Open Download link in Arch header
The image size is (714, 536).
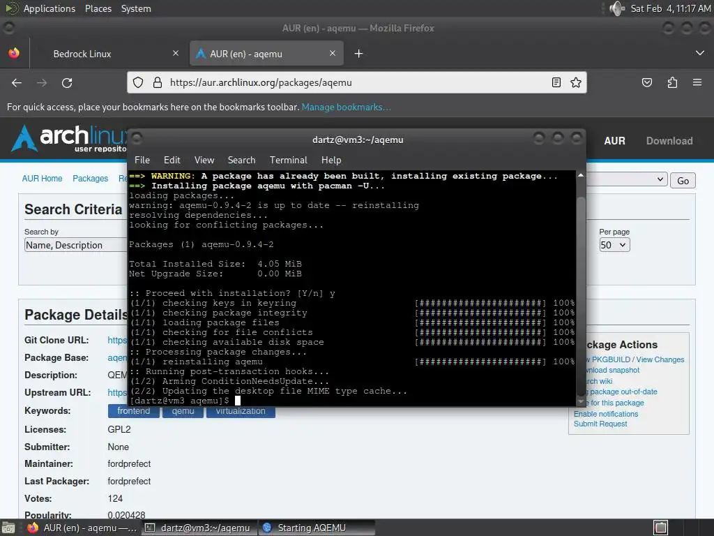669,141
